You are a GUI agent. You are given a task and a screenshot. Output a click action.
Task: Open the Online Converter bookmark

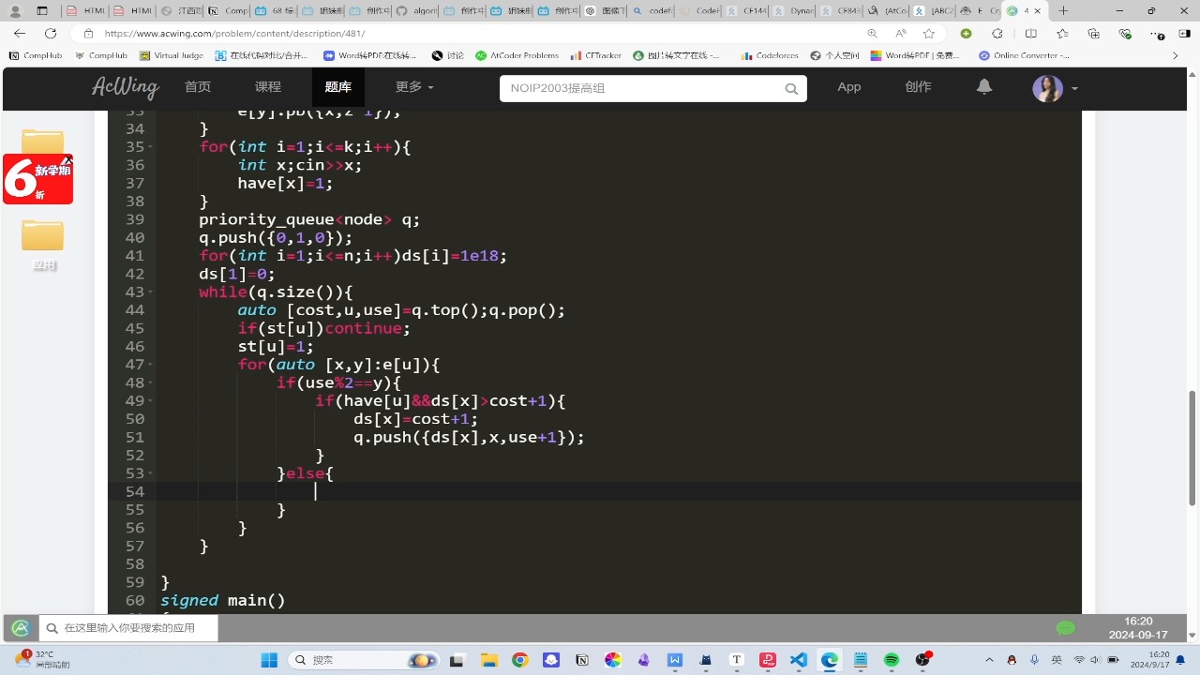pyautogui.click(x=1025, y=55)
